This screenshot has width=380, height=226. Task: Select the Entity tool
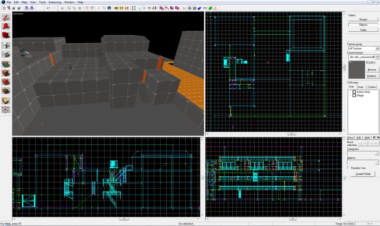click(6, 45)
